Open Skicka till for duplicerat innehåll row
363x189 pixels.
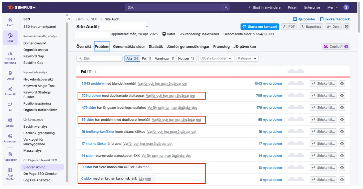[x=323, y=120]
